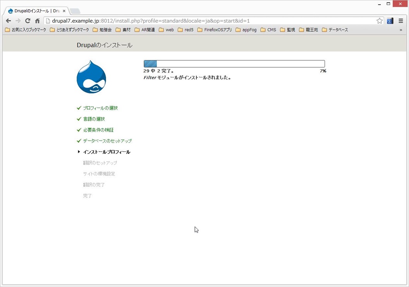This screenshot has width=409, height=287.
Task: Open the FirefoxOSアプリ bookmark folder
Action: point(215,30)
